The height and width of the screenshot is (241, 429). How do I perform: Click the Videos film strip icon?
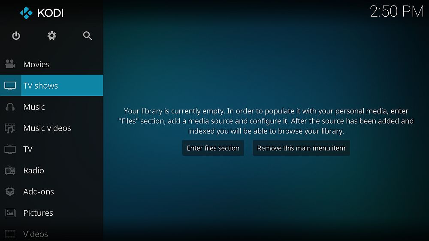pos(10,234)
